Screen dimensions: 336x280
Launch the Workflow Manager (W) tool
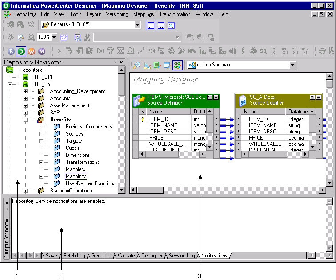[x=31, y=51]
